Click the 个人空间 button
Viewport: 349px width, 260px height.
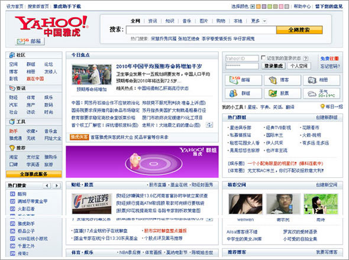click(299, 66)
